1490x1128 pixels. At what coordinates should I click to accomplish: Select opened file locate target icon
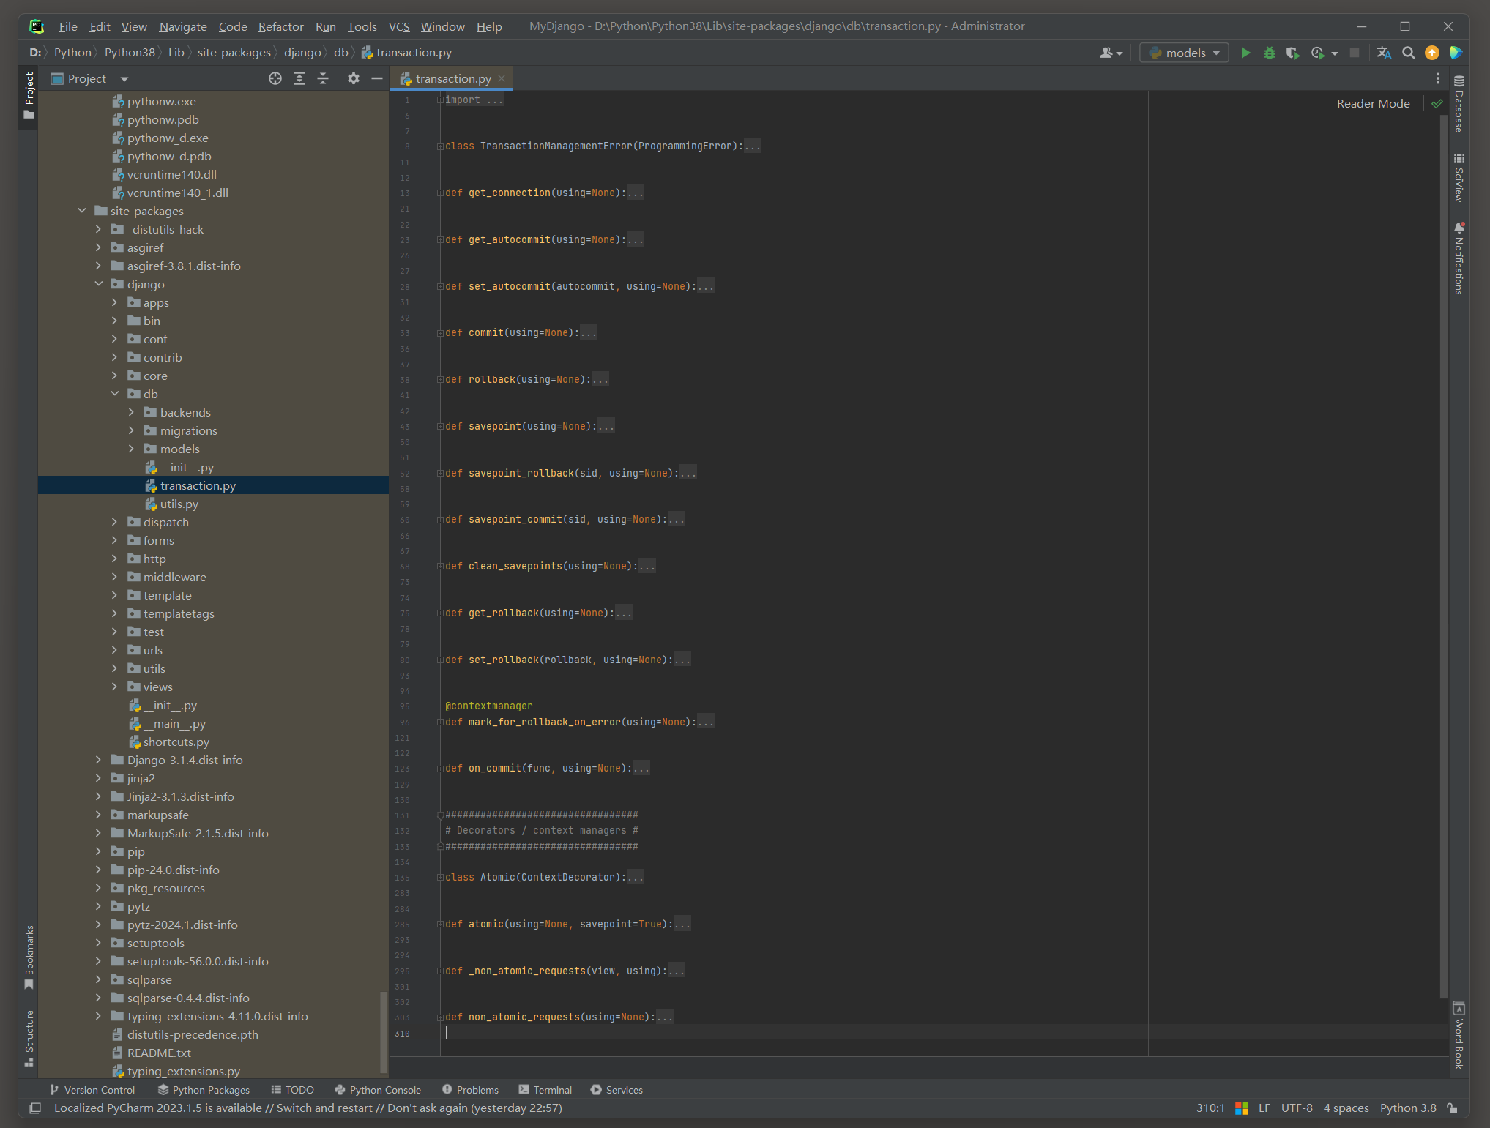click(x=275, y=78)
